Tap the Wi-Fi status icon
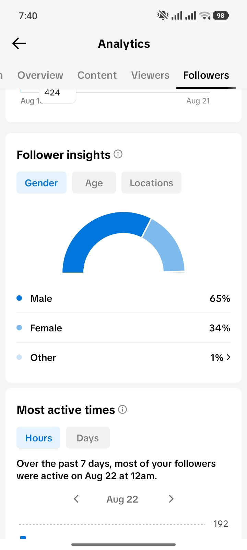Screen dimensions: 247x550 click(205, 15)
